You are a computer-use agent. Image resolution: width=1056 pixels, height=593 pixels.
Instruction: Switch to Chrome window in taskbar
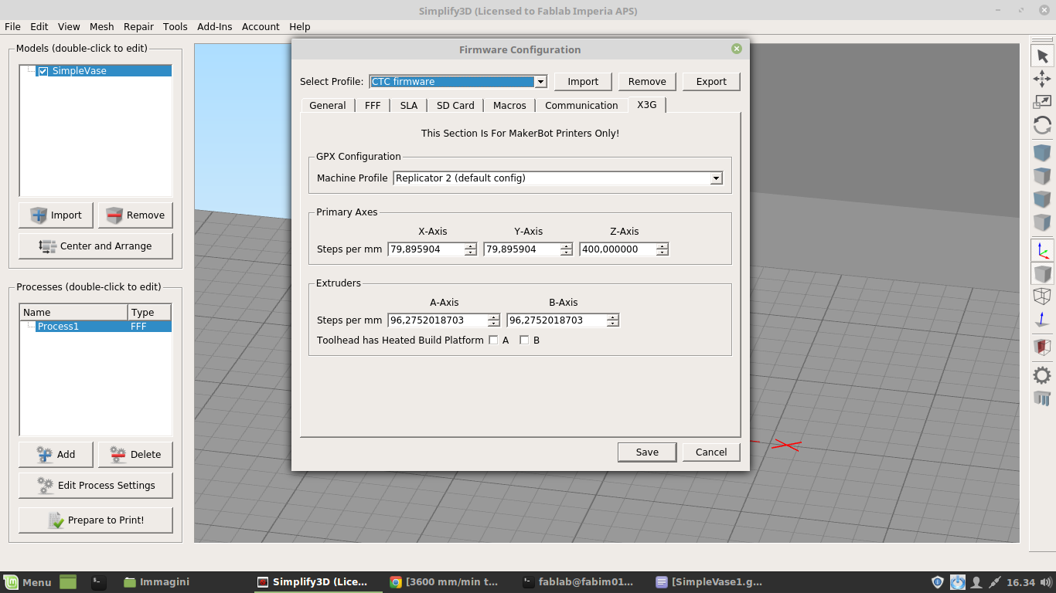445,582
